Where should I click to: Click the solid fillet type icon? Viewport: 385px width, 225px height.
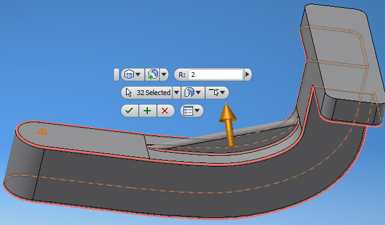[129, 75]
